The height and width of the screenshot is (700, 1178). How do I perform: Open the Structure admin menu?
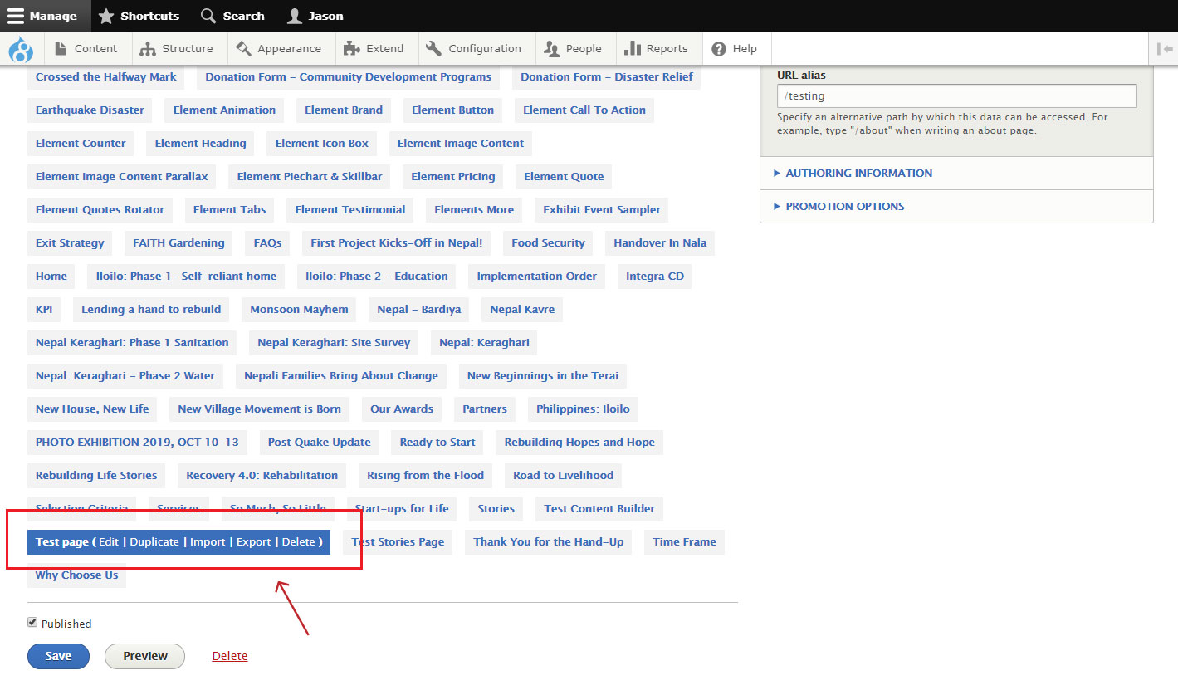[176, 49]
